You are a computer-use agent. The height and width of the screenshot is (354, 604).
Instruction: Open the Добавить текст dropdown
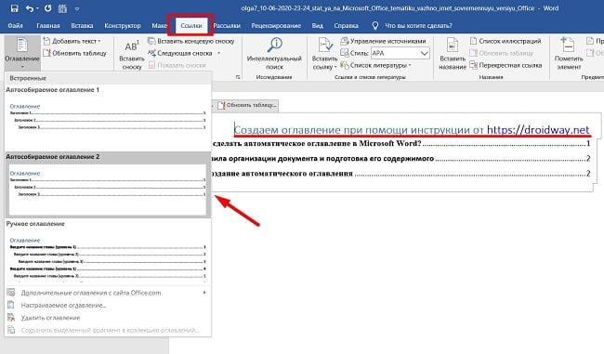[x=72, y=41]
